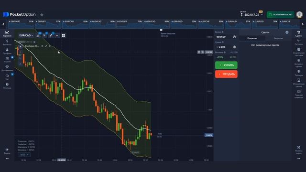
Task: Click the green Buy button
Action: (x=226, y=65)
